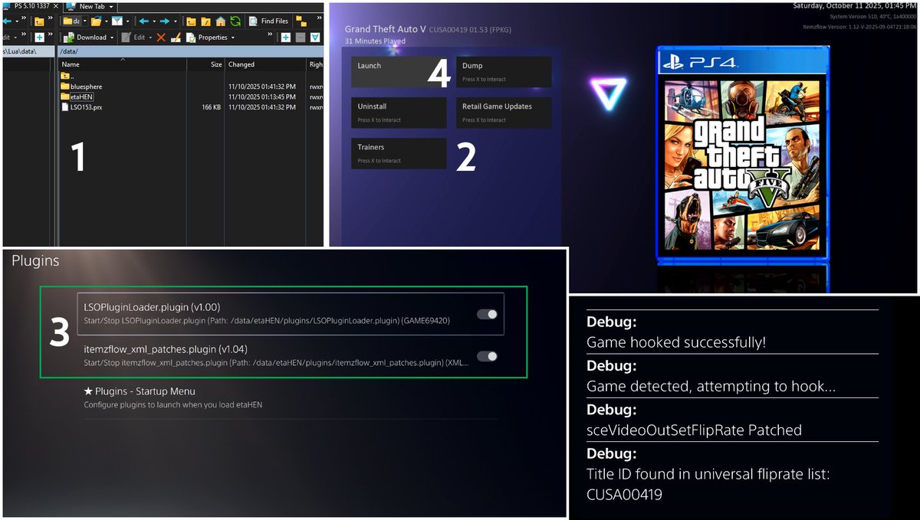Click the LSO153.prx file icon
Screen dimensions: 920x520
tap(64, 107)
